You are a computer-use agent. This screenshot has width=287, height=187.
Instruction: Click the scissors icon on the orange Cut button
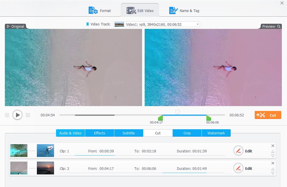(262, 115)
